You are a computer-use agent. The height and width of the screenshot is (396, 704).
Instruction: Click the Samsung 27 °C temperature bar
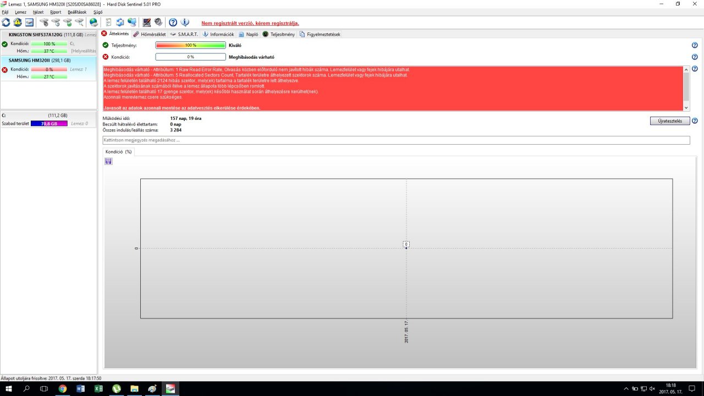(49, 76)
